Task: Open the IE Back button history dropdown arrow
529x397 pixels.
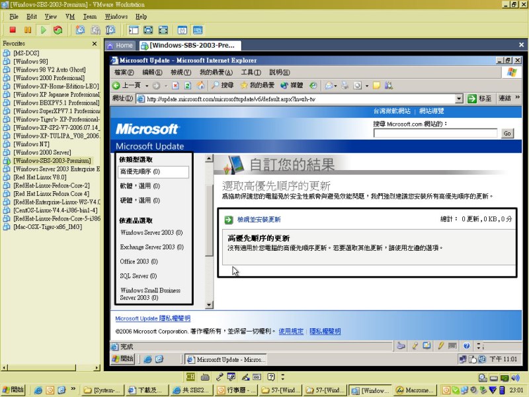Action: pos(147,86)
